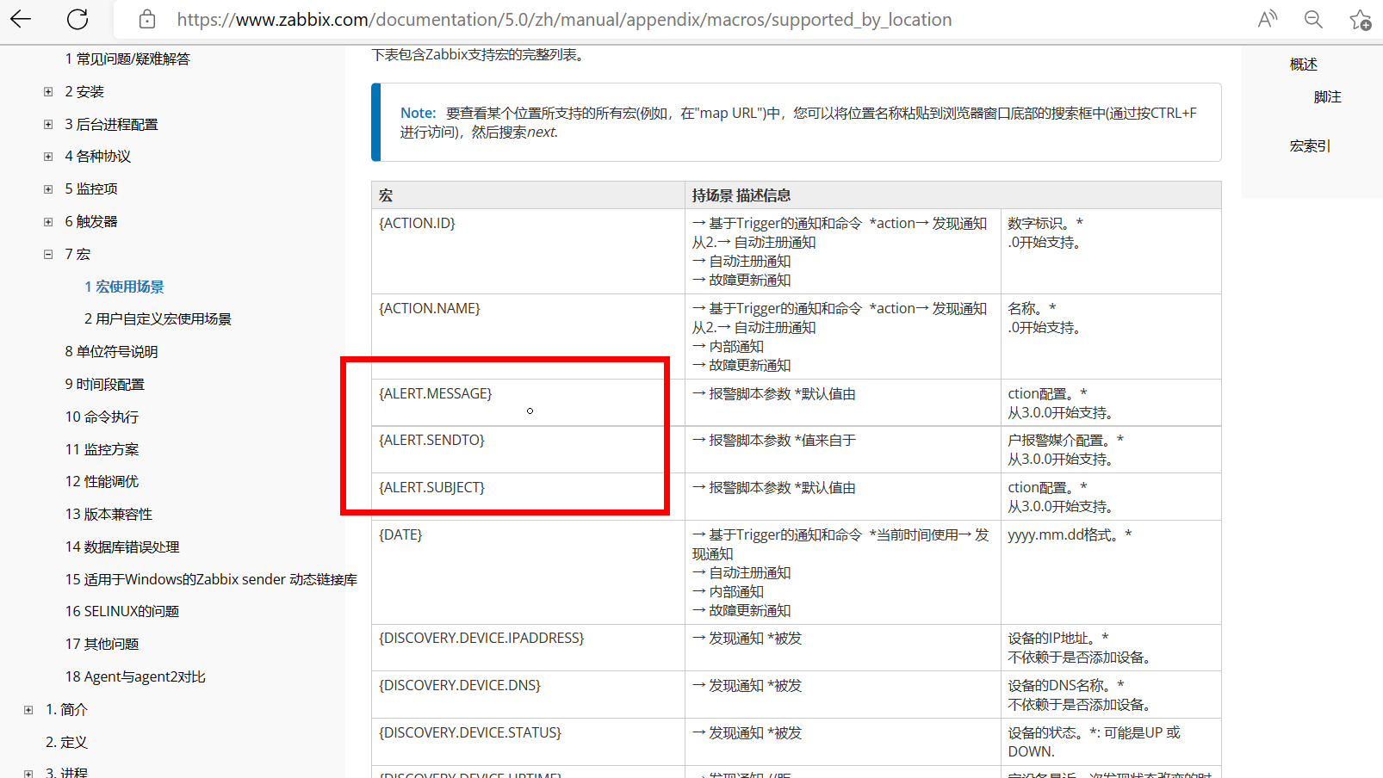Open '14 数据库错误处理' page
This screenshot has width=1383, height=778.
point(122,546)
